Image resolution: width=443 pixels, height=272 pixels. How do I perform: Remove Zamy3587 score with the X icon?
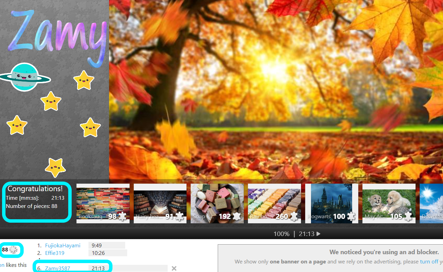pos(174,269)
